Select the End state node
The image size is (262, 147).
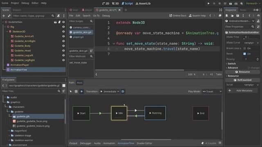tap(201, 114)
